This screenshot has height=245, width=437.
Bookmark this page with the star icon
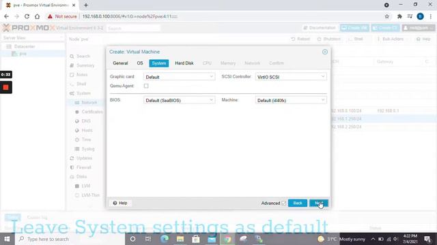387,16
